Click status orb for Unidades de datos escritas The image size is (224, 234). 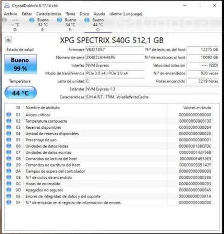pos(9,152)
